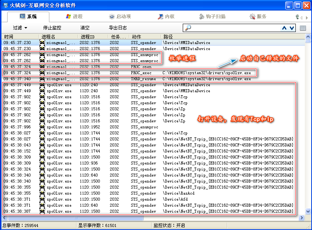Open the column layout grid icon
Image resolution: width=312 pixels, height=230 pixels.
pyautogui.click(x=303, y=28)
